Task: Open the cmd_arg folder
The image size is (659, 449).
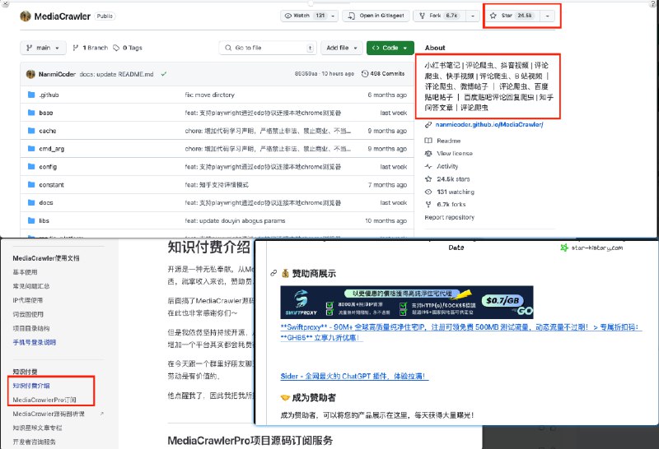Action: coord(52,149)
